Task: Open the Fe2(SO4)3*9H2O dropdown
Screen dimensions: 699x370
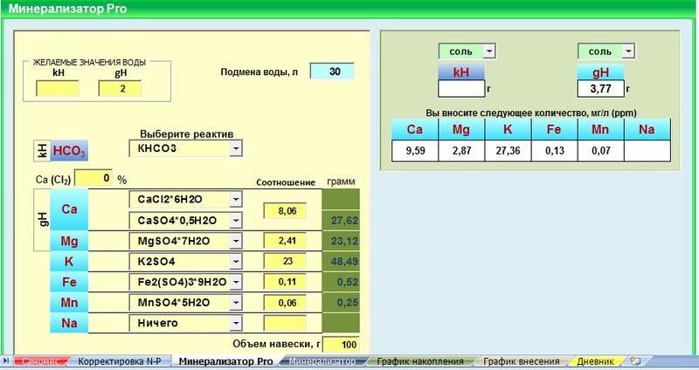Action: pyautogui.click(x=236, y=282)
